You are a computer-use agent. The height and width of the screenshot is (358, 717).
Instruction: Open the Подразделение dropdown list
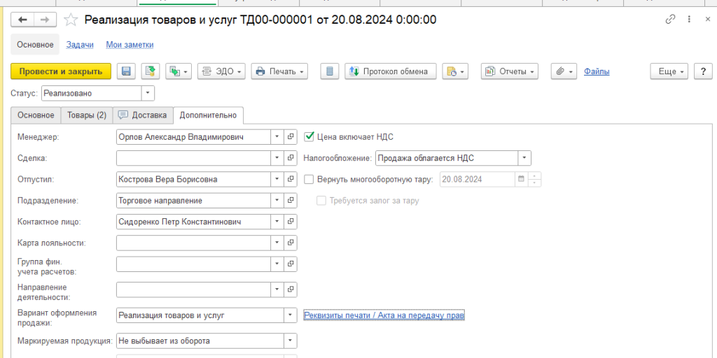277,201
